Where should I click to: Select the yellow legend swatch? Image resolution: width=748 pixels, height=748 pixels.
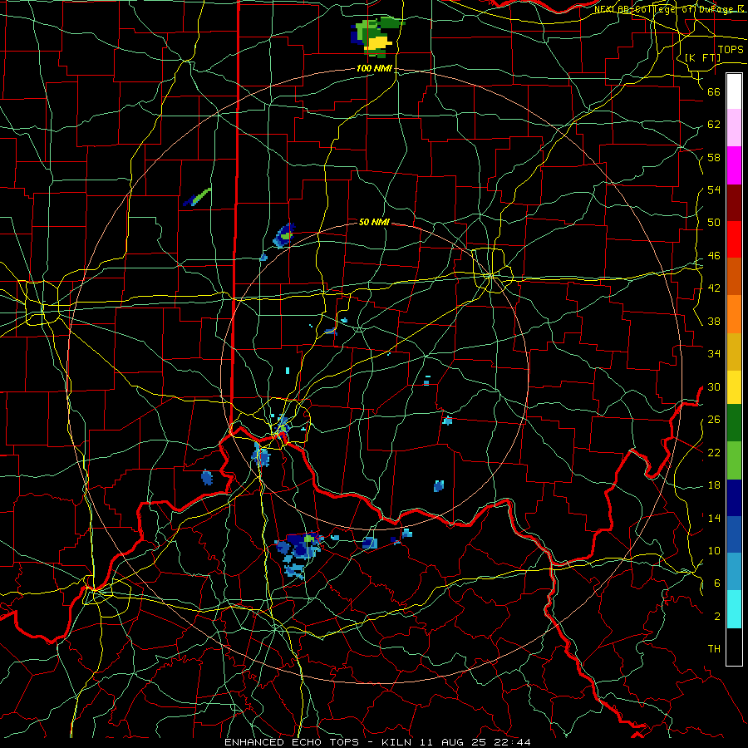point(734,387)
